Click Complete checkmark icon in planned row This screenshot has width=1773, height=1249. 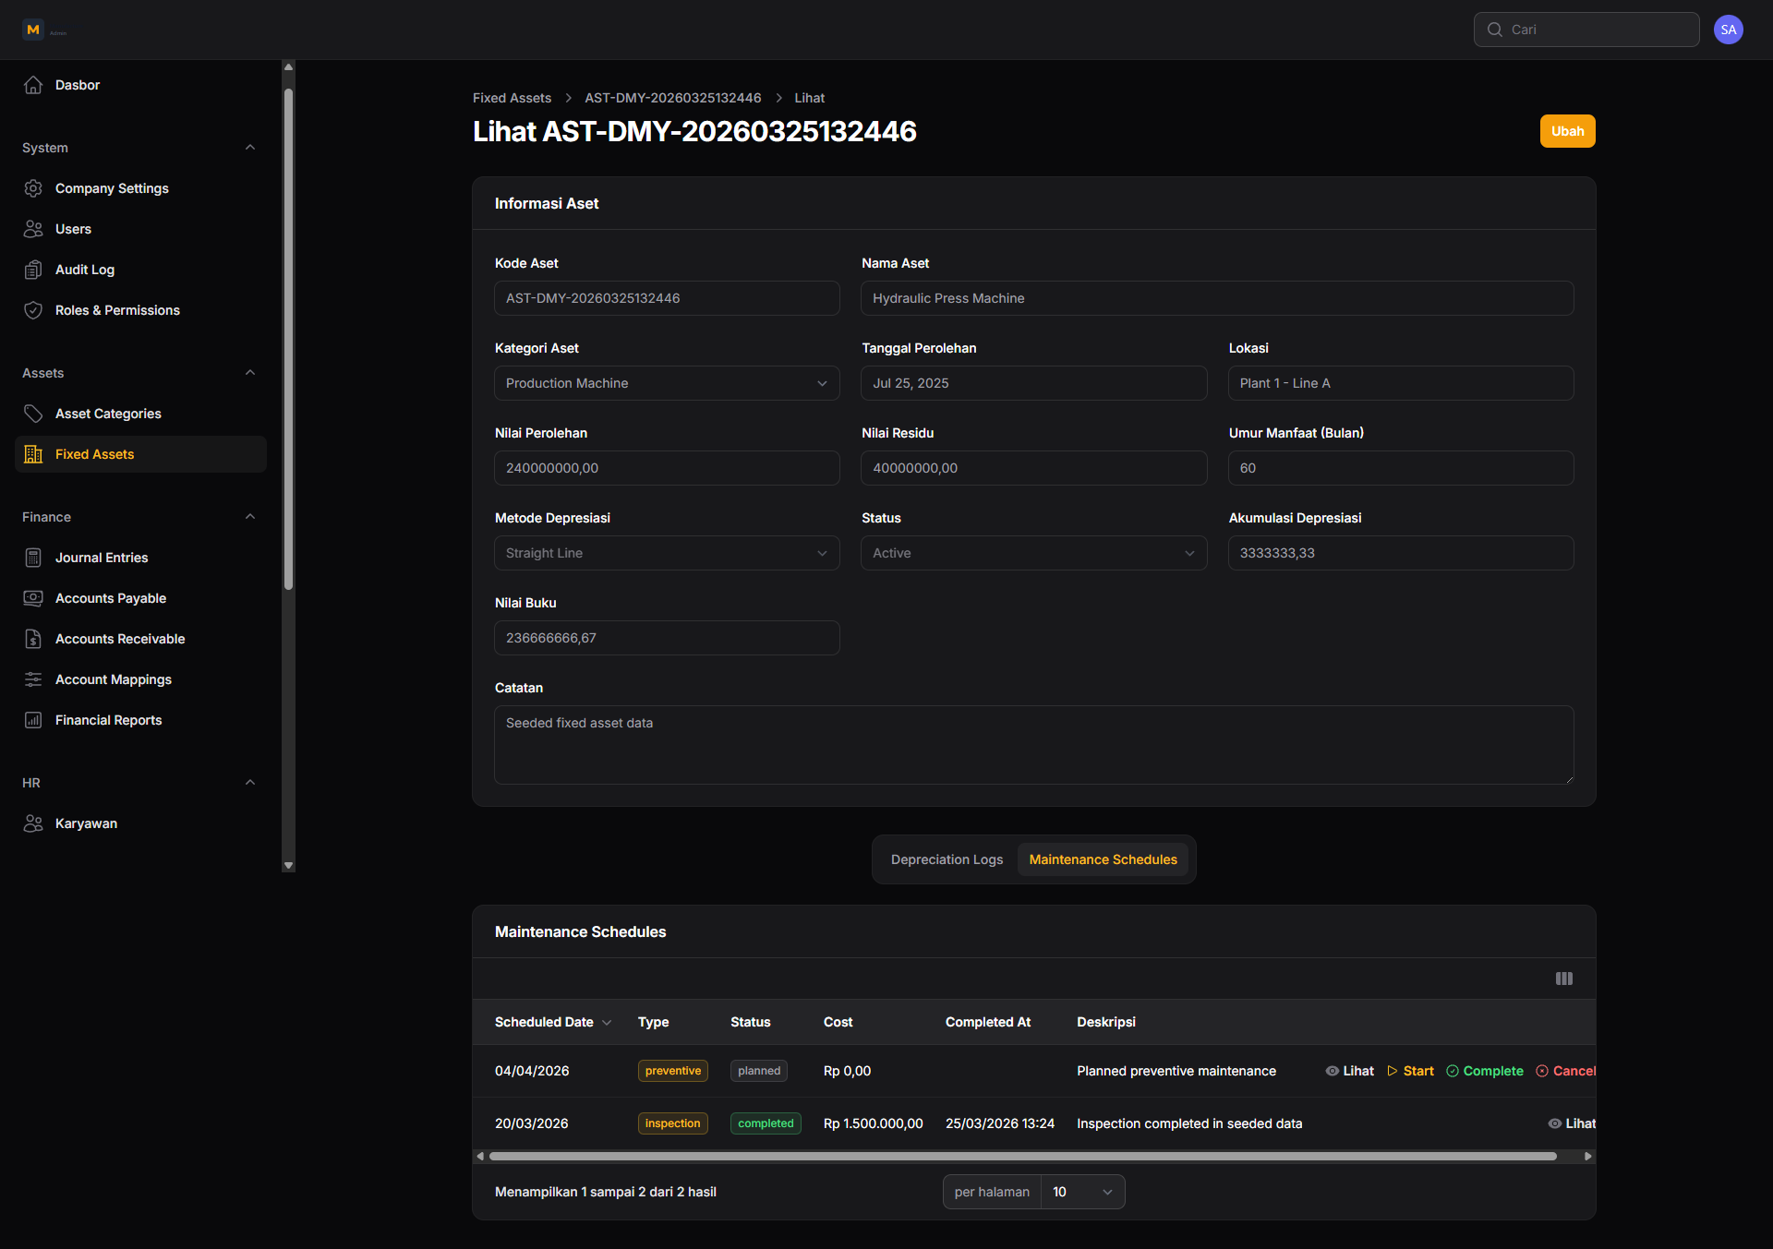1453,1071
